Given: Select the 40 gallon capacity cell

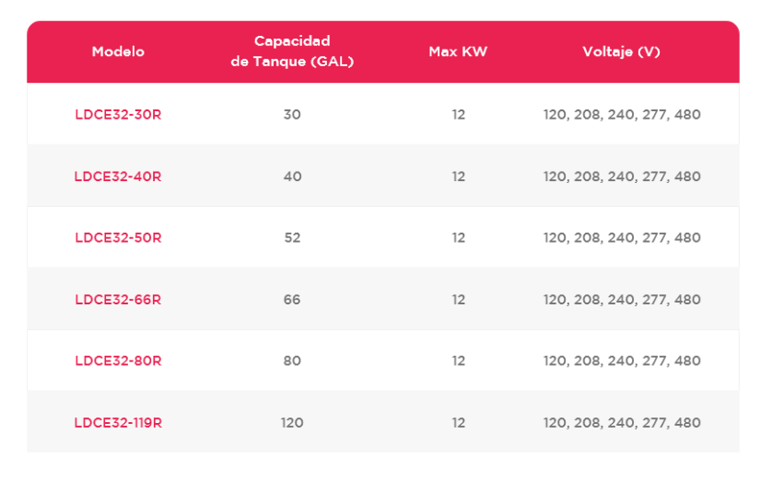Looking at the screenshot, I should pos(292,177).
